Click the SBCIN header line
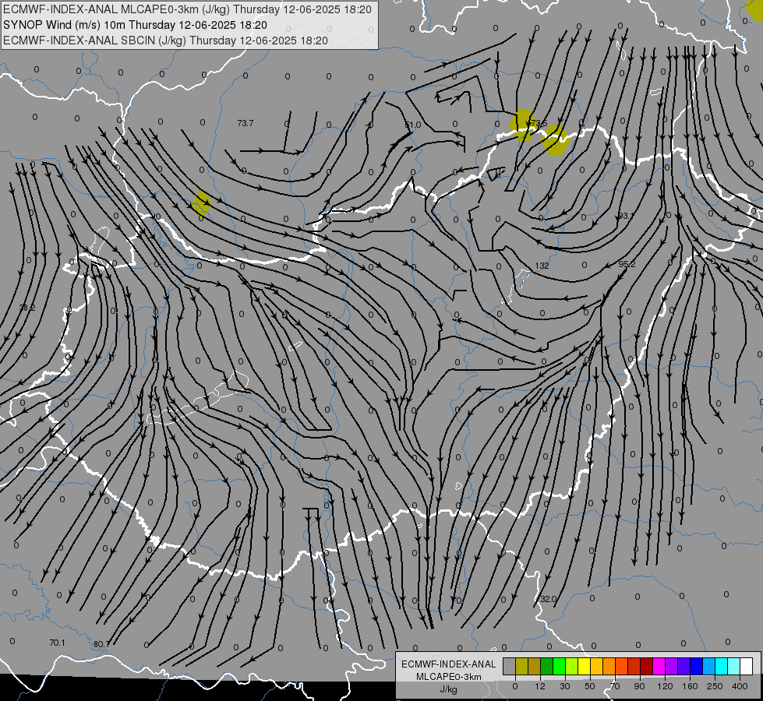Screen dimensions: 763x701 tap(165, 41)
